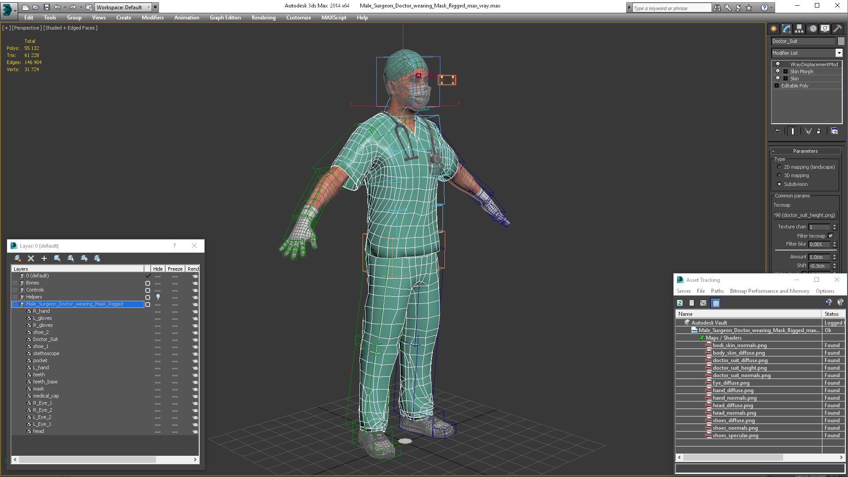Toggle visibility of the Doctor_Suit layer
The width and height of the screenshot is (848, 477).
[157, 339]
